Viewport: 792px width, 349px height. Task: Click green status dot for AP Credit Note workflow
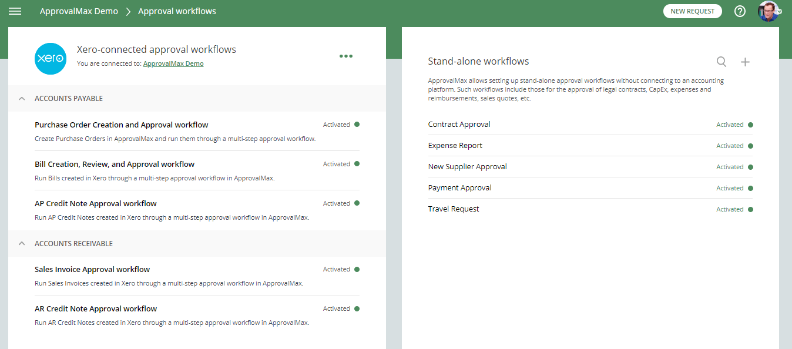(357, 203)
